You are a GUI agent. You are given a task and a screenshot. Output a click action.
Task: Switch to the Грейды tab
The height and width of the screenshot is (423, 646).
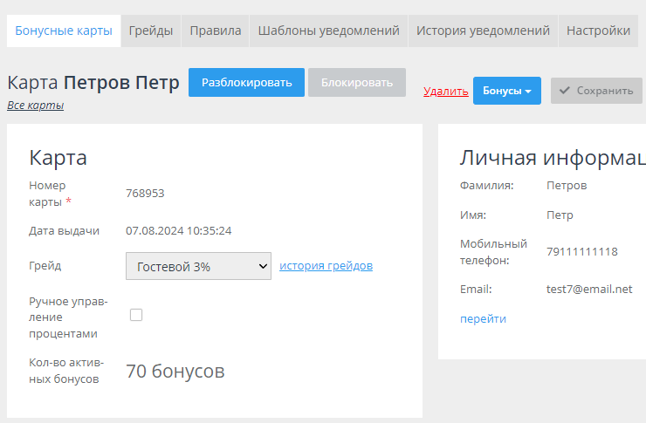(x=151, y=31)
